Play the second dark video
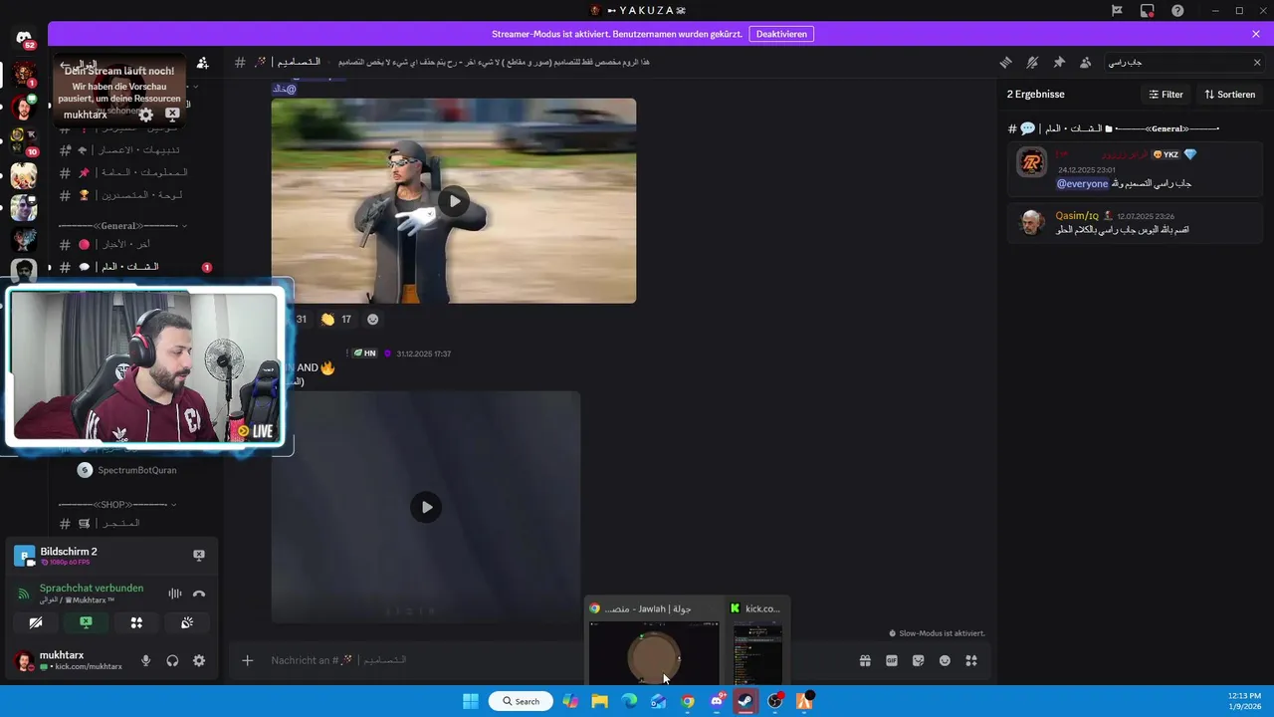1274x717 pixels. point(426,507)
